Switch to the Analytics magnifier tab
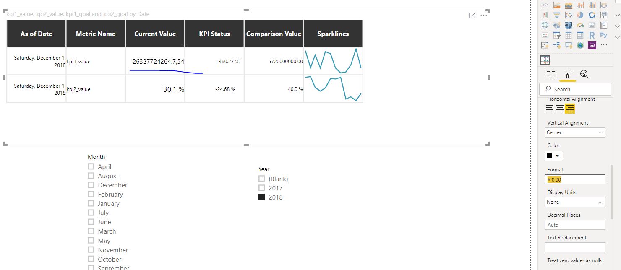 tap(584, 74)
